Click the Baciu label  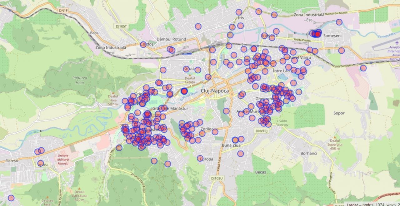94,33
